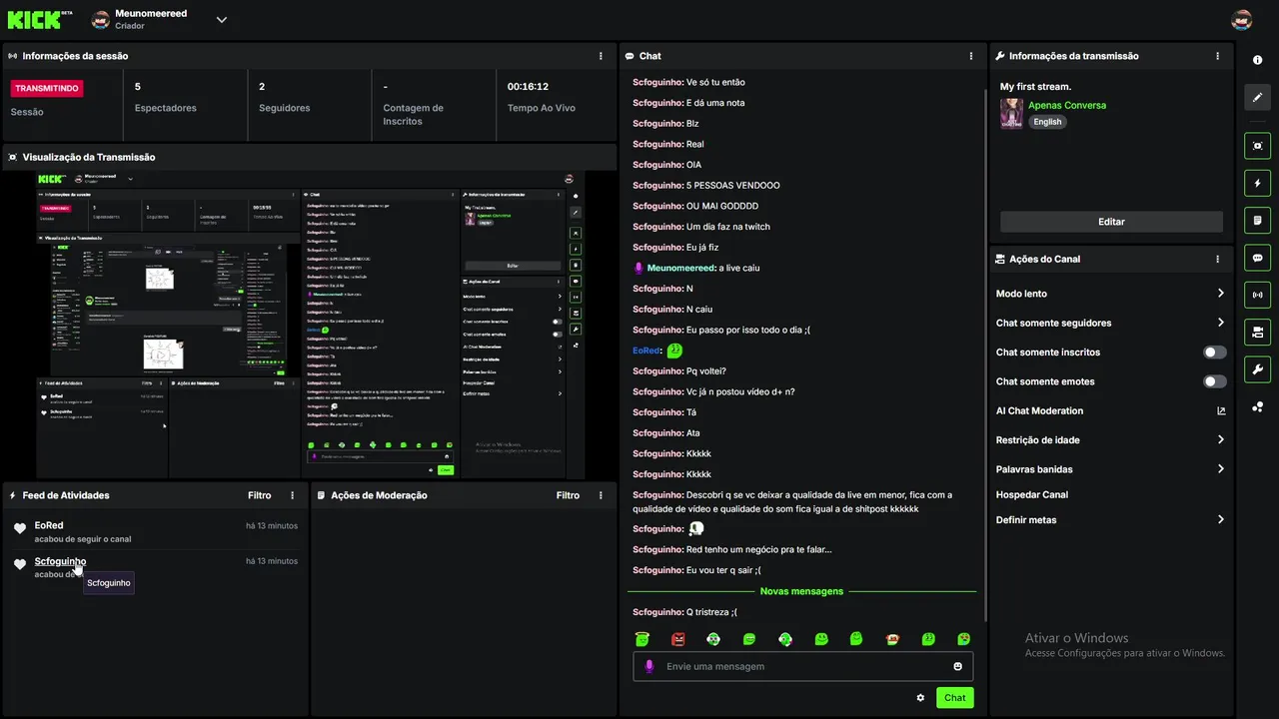
Task: Click the pencil edit icon in sidebar
Action: pyautogui.click(x=1257, y=97)
